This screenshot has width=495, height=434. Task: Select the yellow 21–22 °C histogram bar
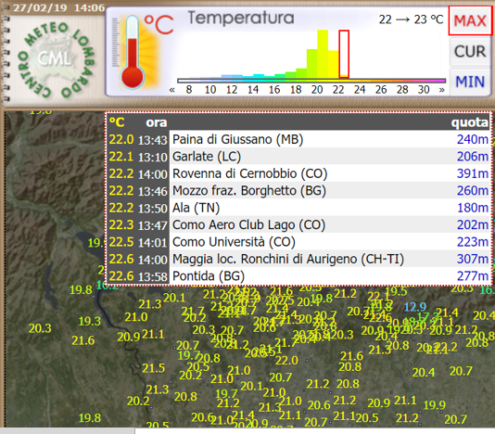tap(334, 64)
